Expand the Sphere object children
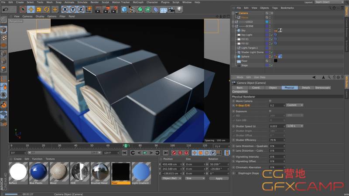Viewport: 349px width, 196px height. [x=235, y=57]
